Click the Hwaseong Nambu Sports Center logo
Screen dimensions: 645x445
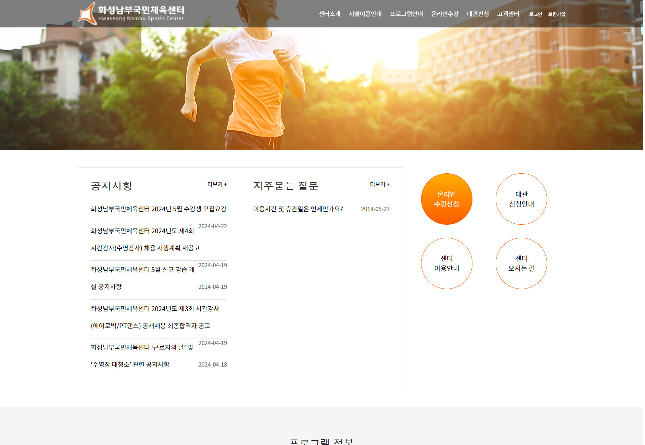[131, 14]
